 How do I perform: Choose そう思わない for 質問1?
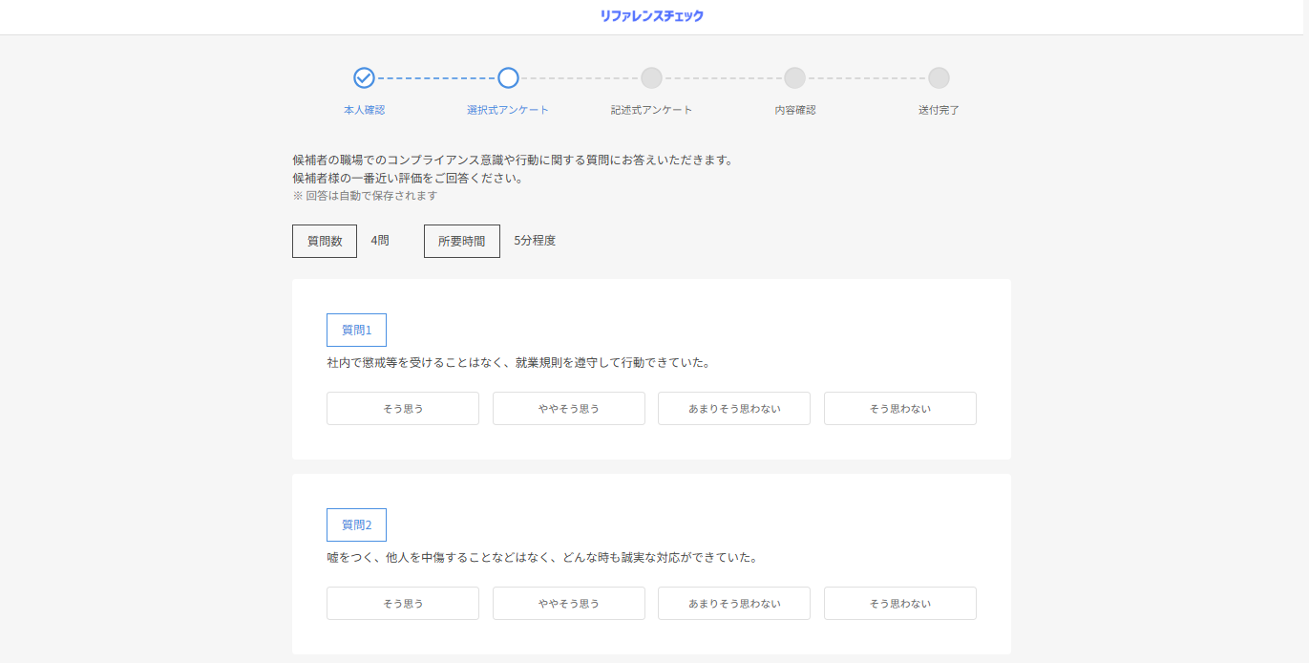point(899,409)
